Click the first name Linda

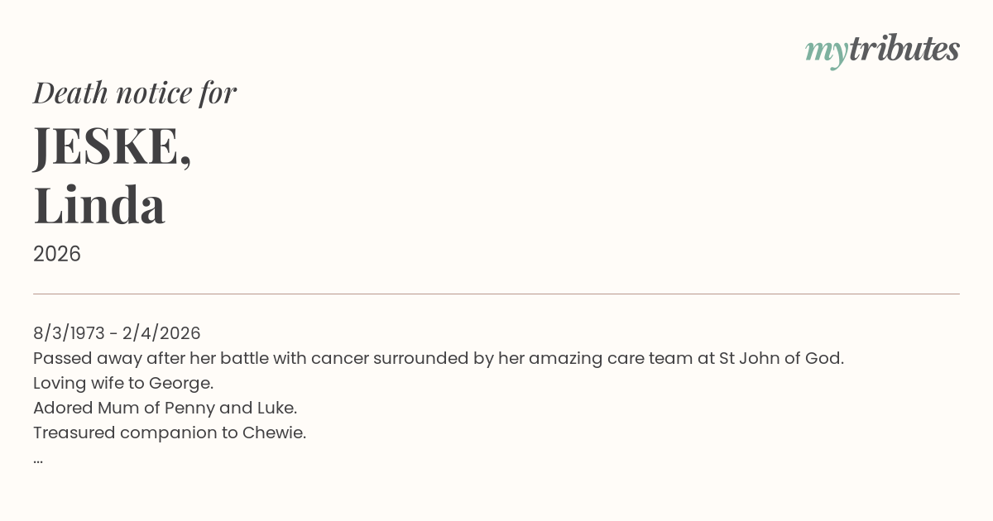coord(99,205)
